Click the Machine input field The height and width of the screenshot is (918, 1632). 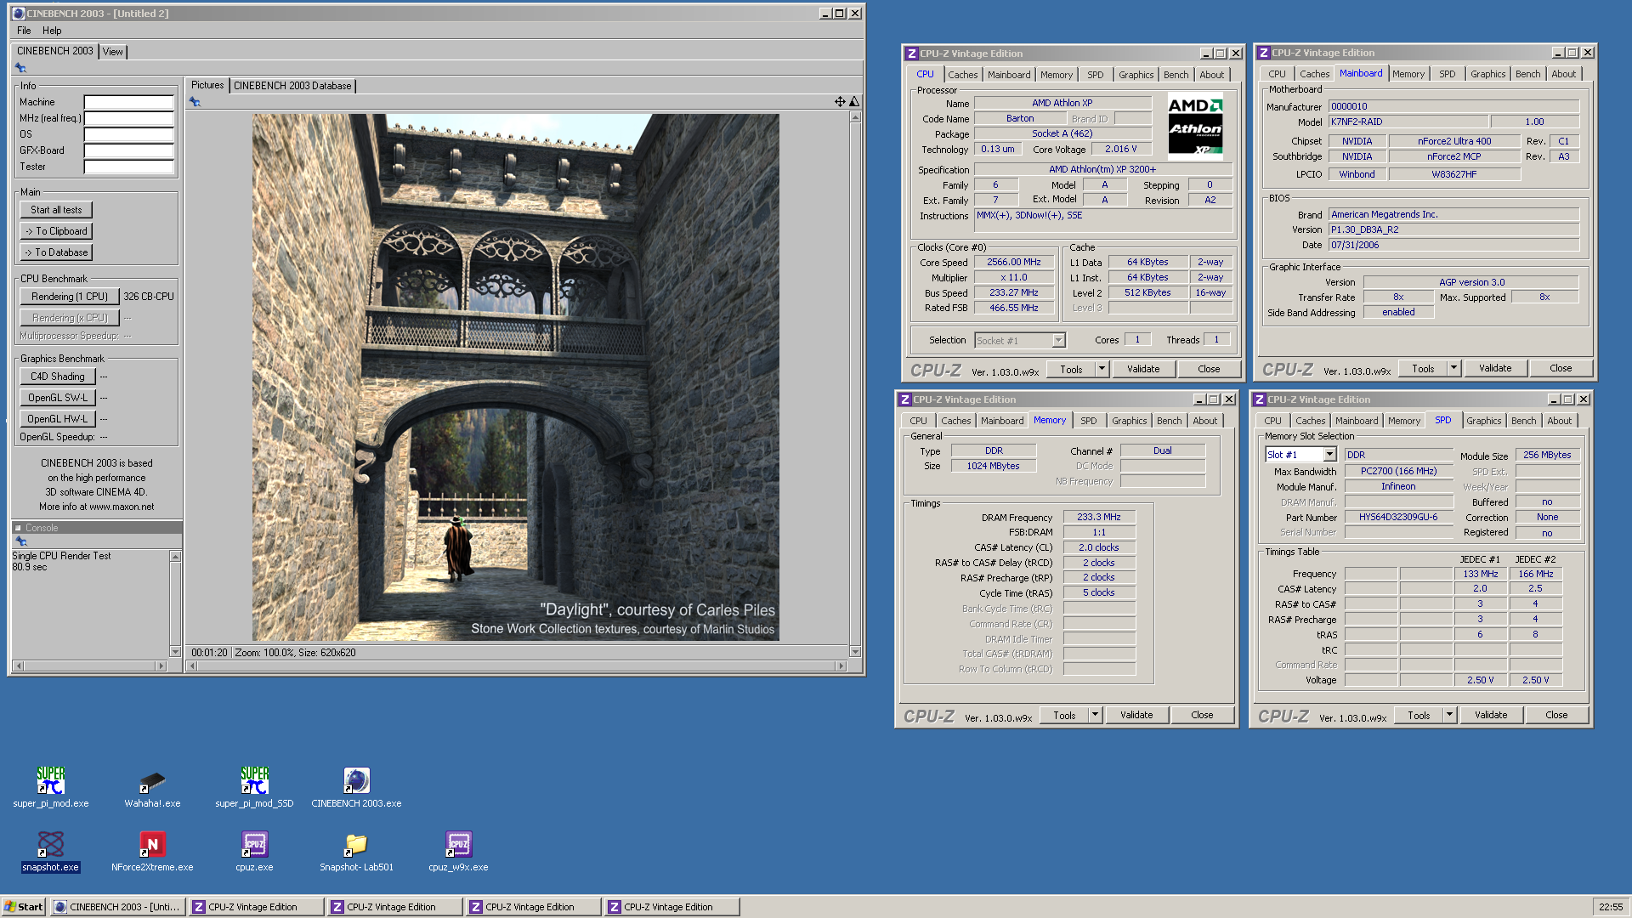(128, 103)
